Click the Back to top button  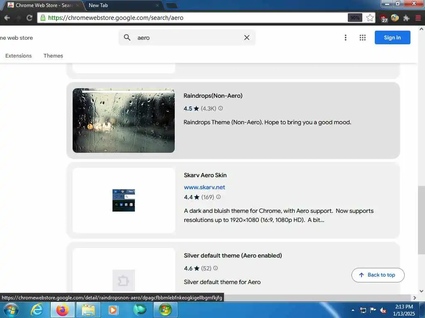[378, 275]
